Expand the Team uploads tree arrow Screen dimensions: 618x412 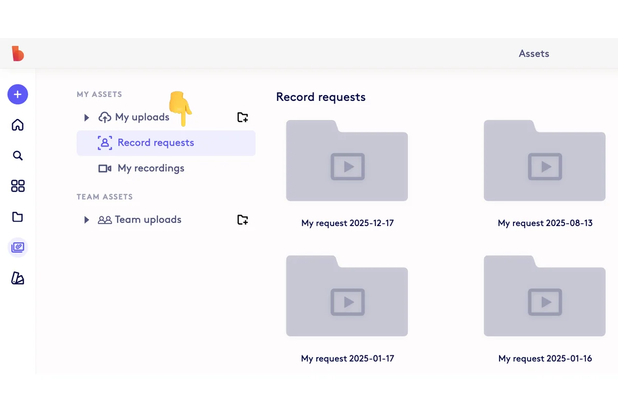(87, 220)
